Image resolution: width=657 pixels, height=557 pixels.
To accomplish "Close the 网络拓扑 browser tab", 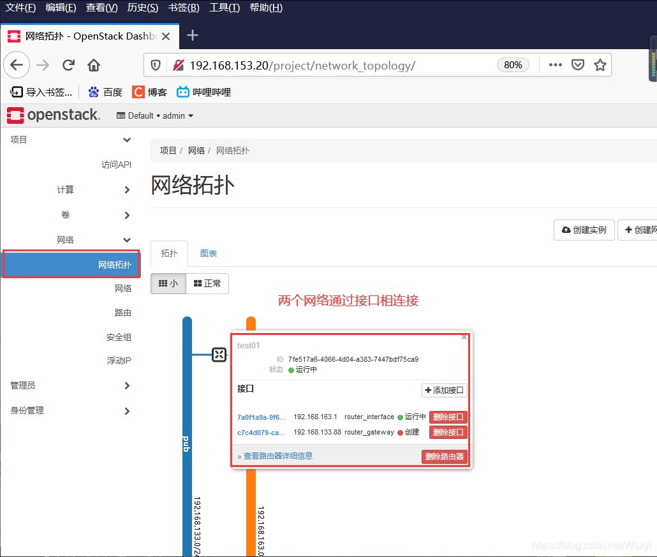I will pyautogui.click(x=166, y=36).
